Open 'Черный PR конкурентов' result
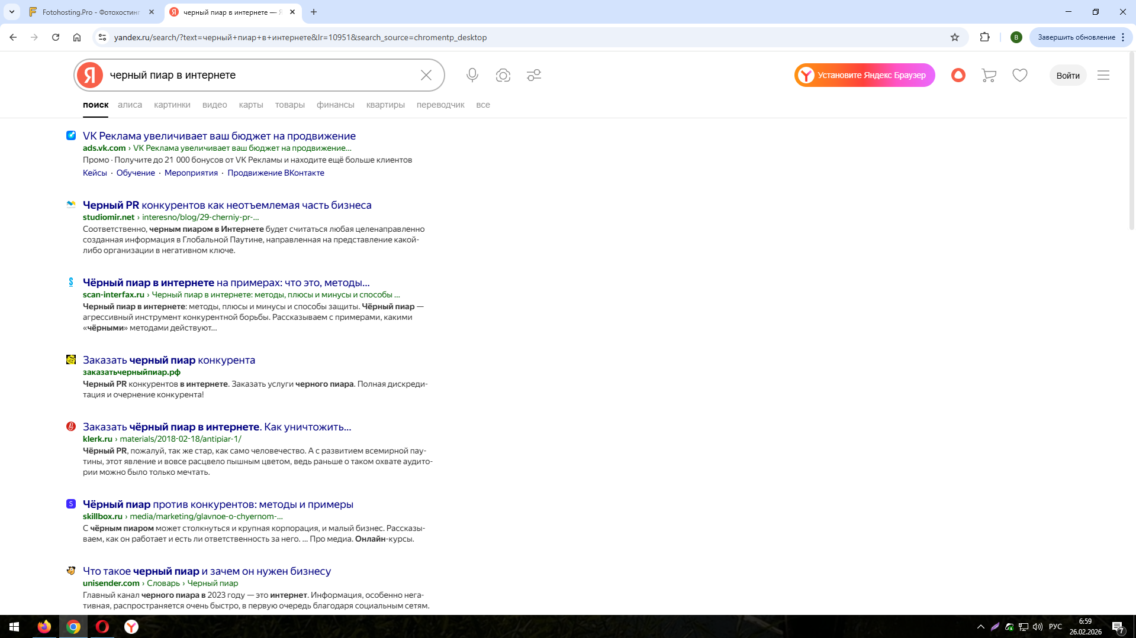Viewport: 1136px width, 638px height. click(x=227, y=205)
